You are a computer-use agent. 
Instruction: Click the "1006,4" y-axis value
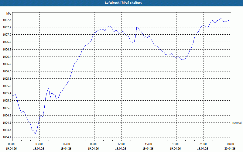[7, 57]
